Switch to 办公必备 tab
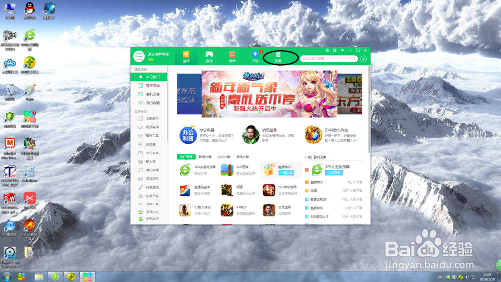Viewport: 501px width, 282px height. (x=223, y=157)
